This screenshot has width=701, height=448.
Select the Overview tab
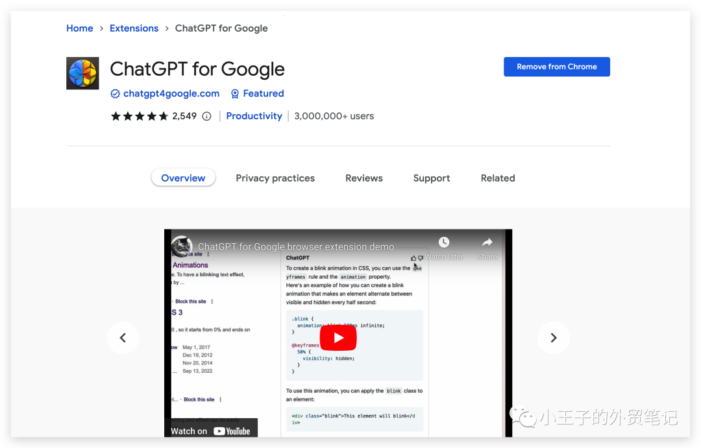[x=183, y=178]
